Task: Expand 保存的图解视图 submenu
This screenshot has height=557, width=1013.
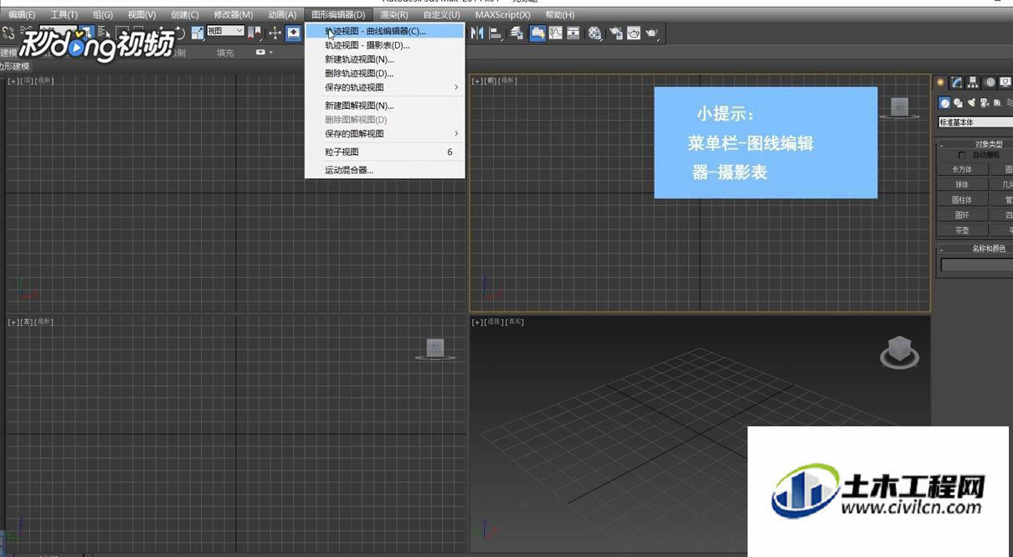Action: point(385,133)
